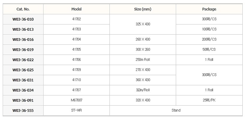The height and width of the screenshot is (119, 246).
Task: Click catalog number W03-36-019
Action: tap(23, 50)
